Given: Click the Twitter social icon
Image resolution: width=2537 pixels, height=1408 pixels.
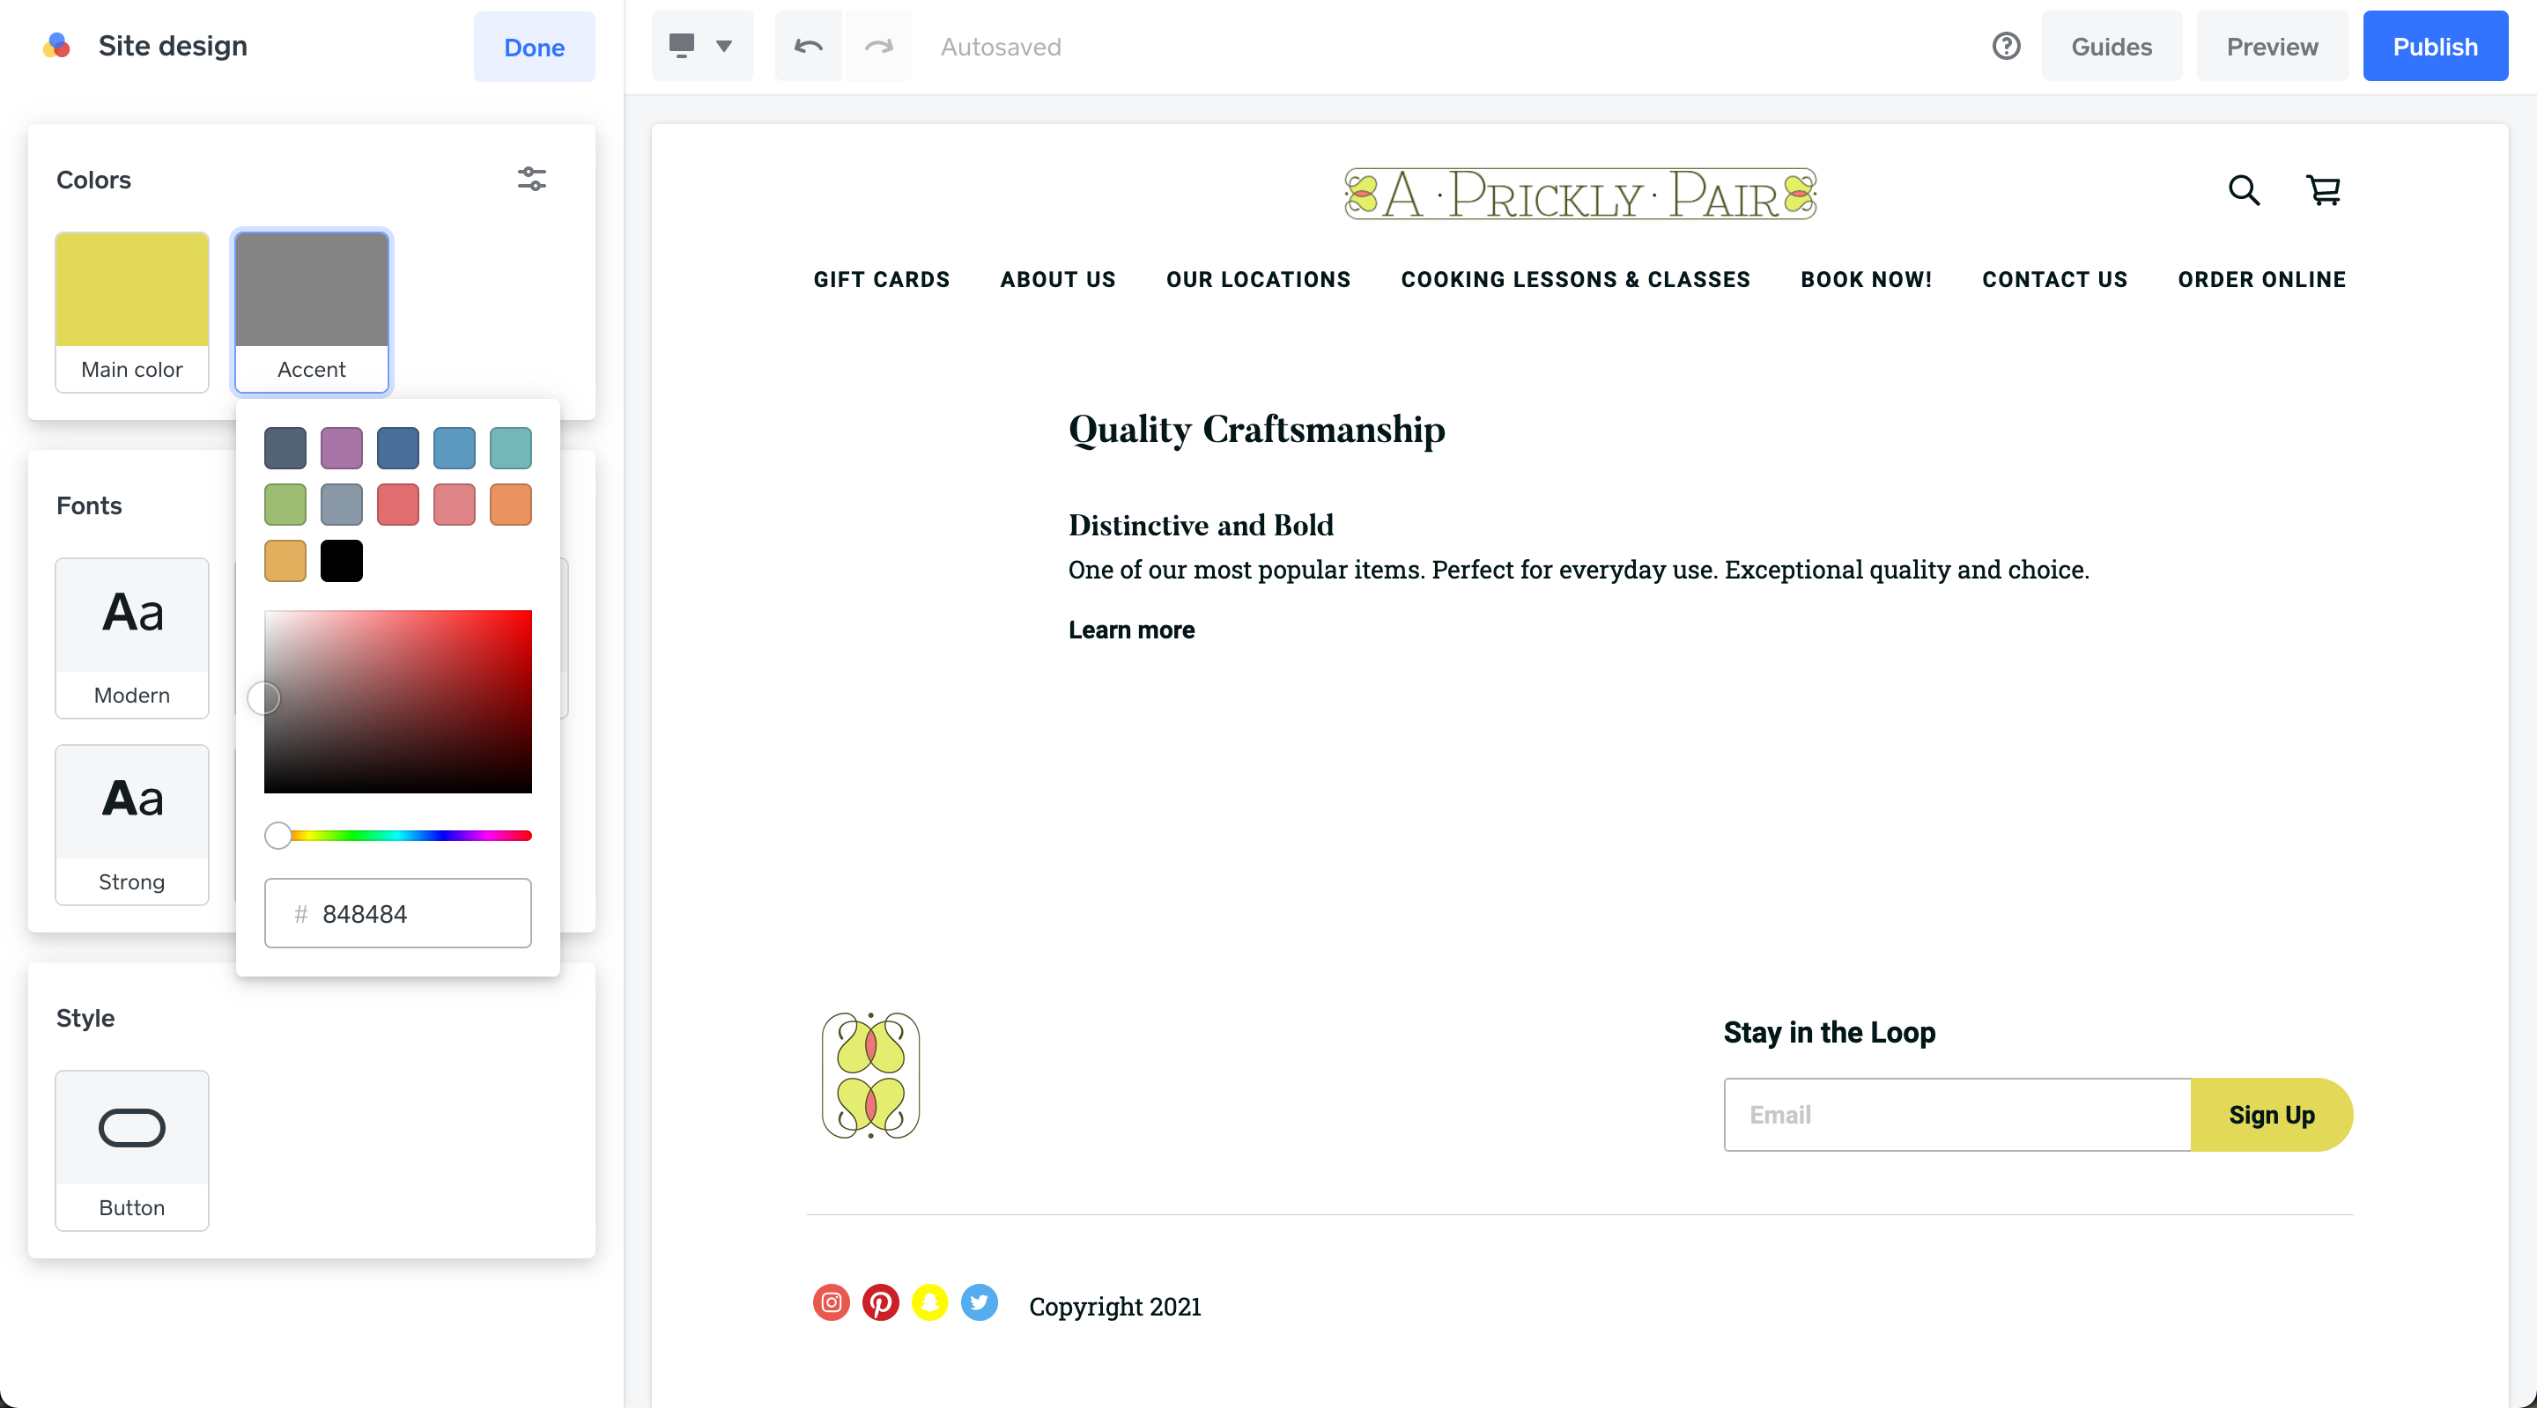Looking at the screenshot, I should click(979, 1302).
